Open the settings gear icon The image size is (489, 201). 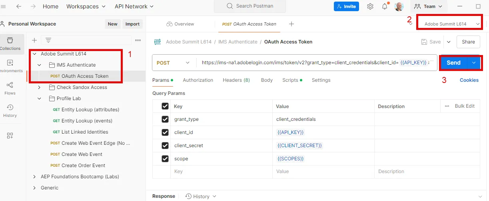(370, 6)
